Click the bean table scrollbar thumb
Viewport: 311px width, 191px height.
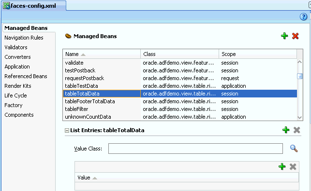[x=300, y=76]
